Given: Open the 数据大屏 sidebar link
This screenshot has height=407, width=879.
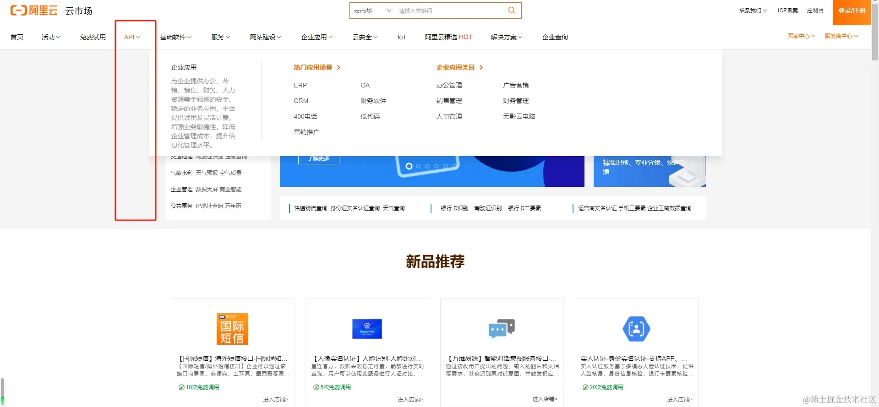Looking at the screenshot, I should click(207, 190).
